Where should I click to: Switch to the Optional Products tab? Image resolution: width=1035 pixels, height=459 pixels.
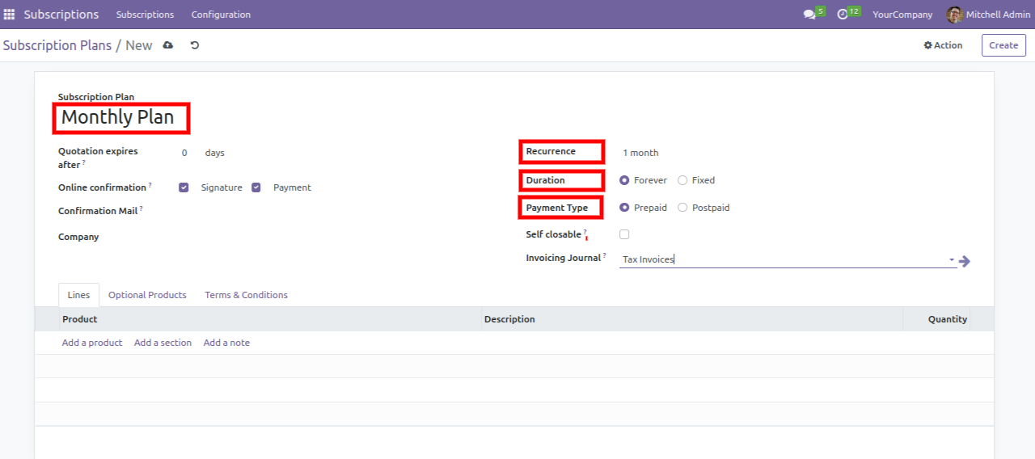[147, 295]
